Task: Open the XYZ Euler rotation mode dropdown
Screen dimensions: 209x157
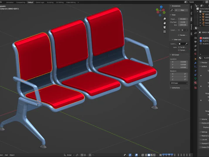Action: tap(179, 83)
